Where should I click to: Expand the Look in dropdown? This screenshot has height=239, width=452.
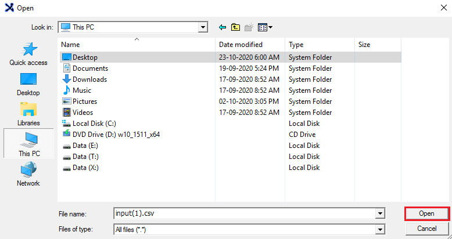[x=203, y=27]
